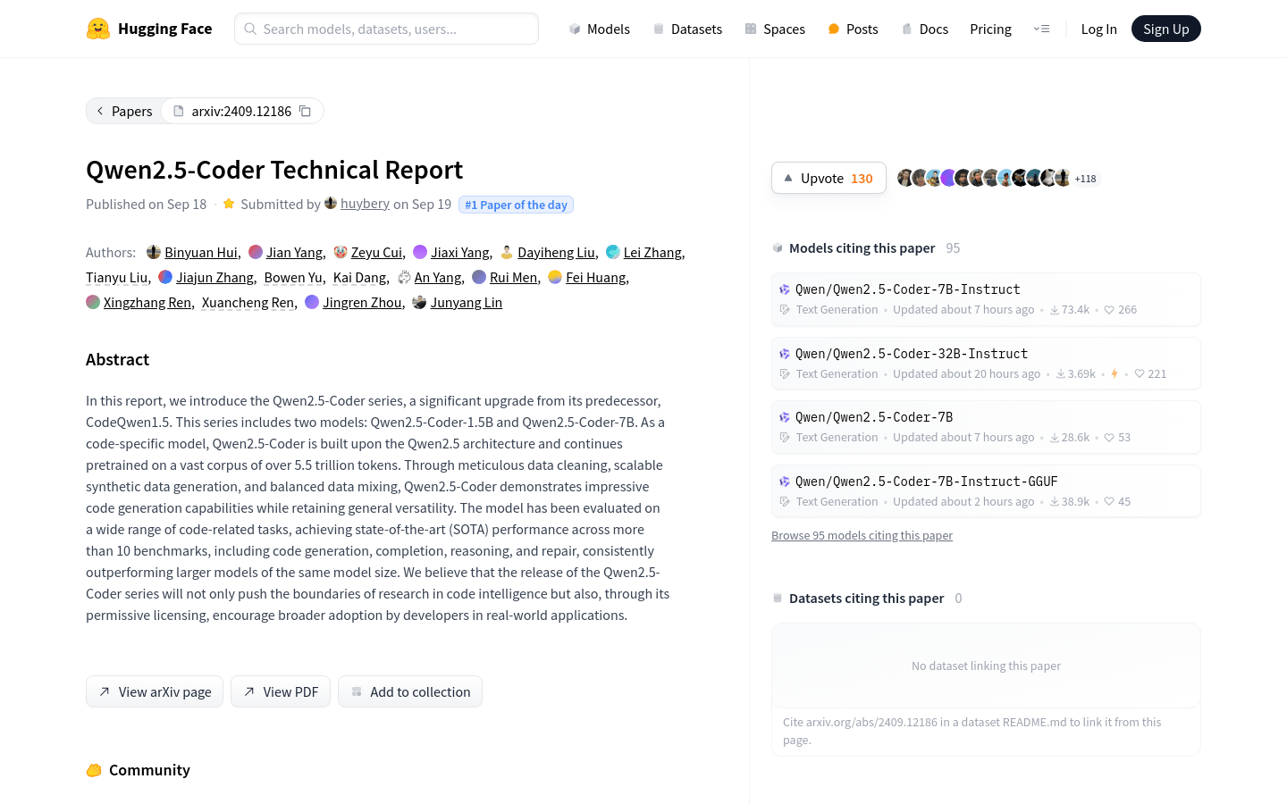Like Qwen2.5-Coder-7B via its heart icon

pos(1109,437)
